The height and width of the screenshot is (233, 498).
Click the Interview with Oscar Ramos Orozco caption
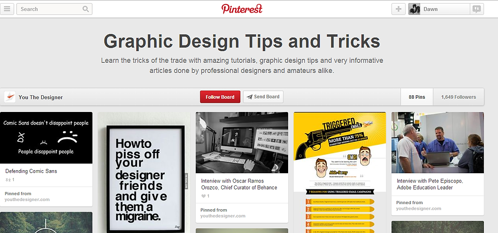[239, 184]
